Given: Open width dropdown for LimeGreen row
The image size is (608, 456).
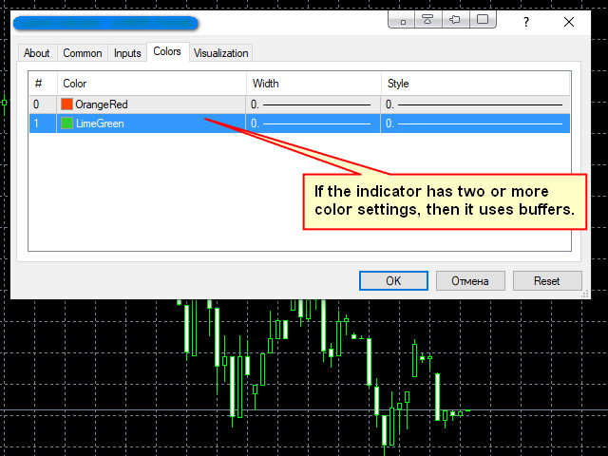Looking at the screenshot, I should coord(313,123).
